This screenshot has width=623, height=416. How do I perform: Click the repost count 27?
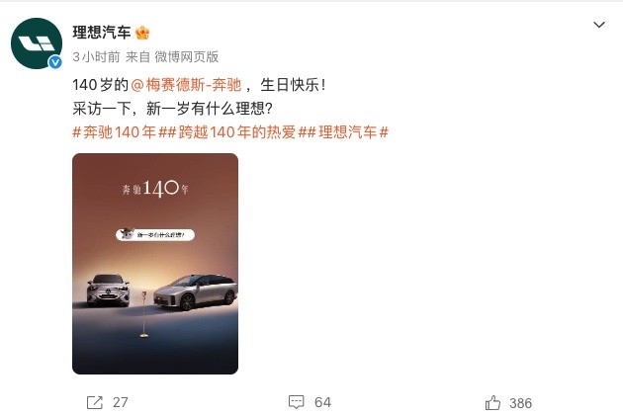tap(121, 402)
